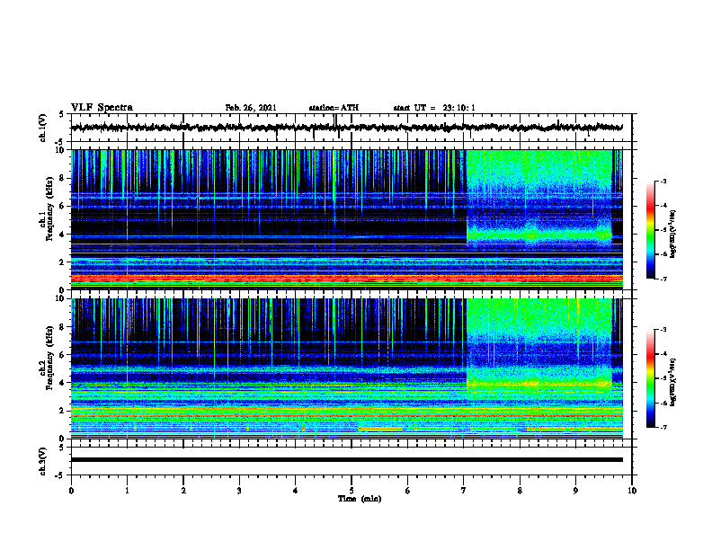This screenshot has height=550, width=712.
Task: Select the date text 'Feb. 26, 2021'
Action: (x=251, y=108)
